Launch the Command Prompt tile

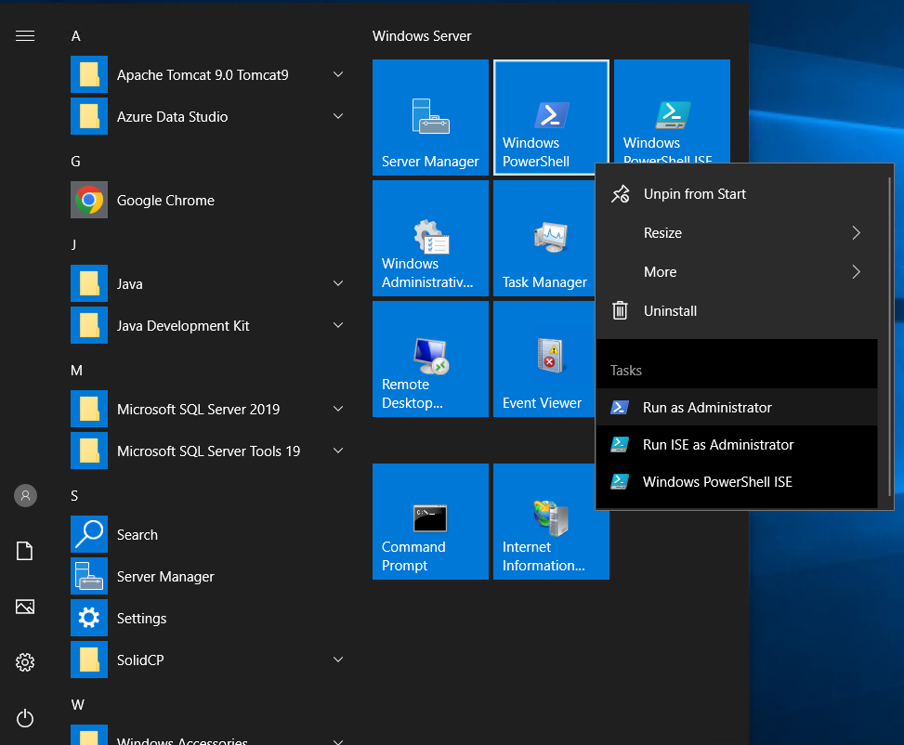coord(430,521)
